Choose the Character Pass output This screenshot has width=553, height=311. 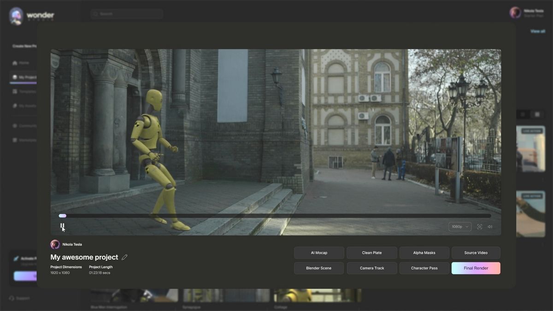pyautogui.click(x=424, y=268)
